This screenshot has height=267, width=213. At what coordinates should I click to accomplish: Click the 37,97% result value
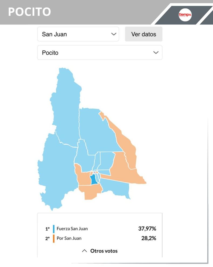[147, 229]
